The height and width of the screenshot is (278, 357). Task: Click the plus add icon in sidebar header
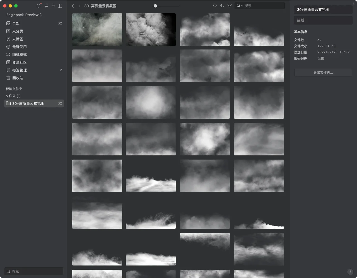coord(53,6)
